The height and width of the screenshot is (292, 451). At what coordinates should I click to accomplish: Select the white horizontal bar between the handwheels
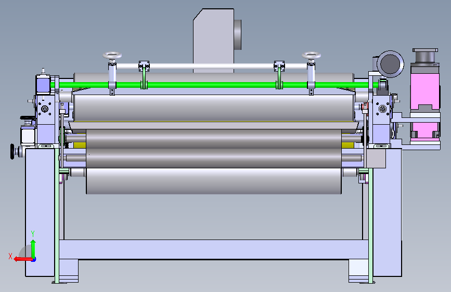click(x=211, y=66)
